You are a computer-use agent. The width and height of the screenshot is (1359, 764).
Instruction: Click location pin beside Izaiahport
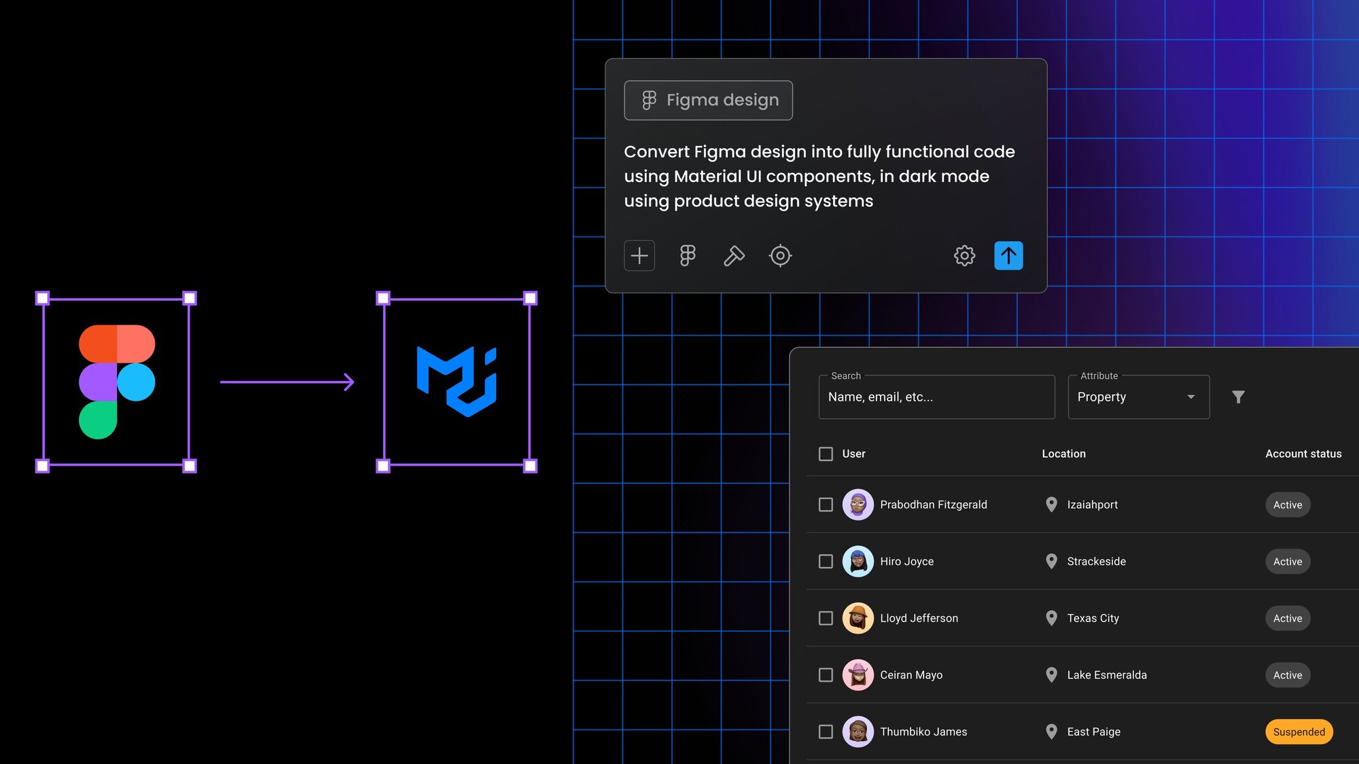point(1051,505)
